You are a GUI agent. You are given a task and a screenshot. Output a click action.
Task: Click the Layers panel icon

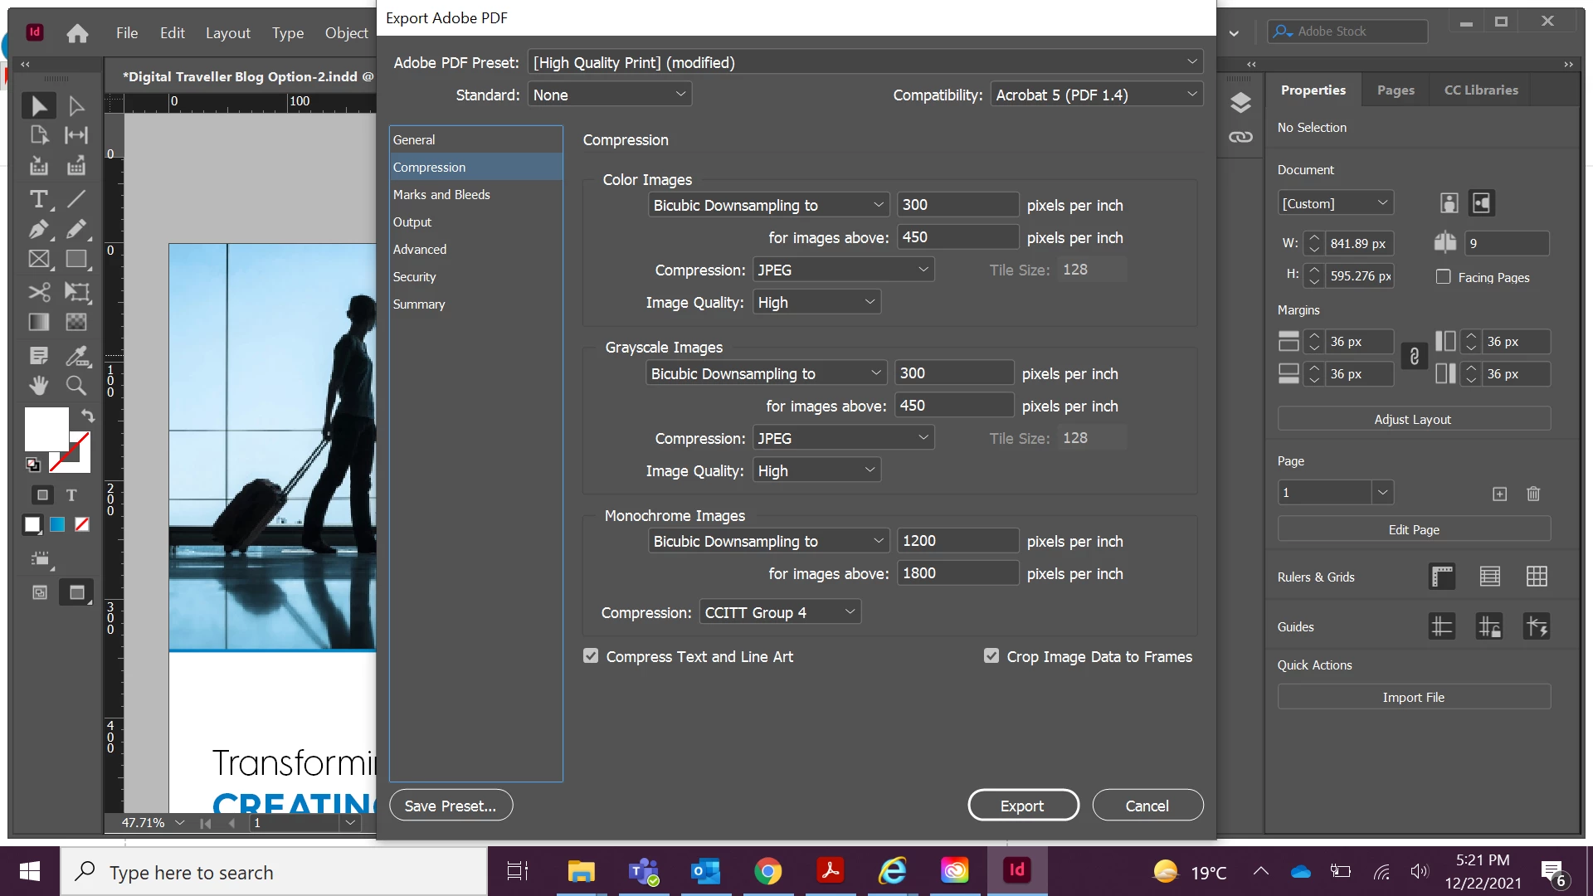[x=1240, y=103]
